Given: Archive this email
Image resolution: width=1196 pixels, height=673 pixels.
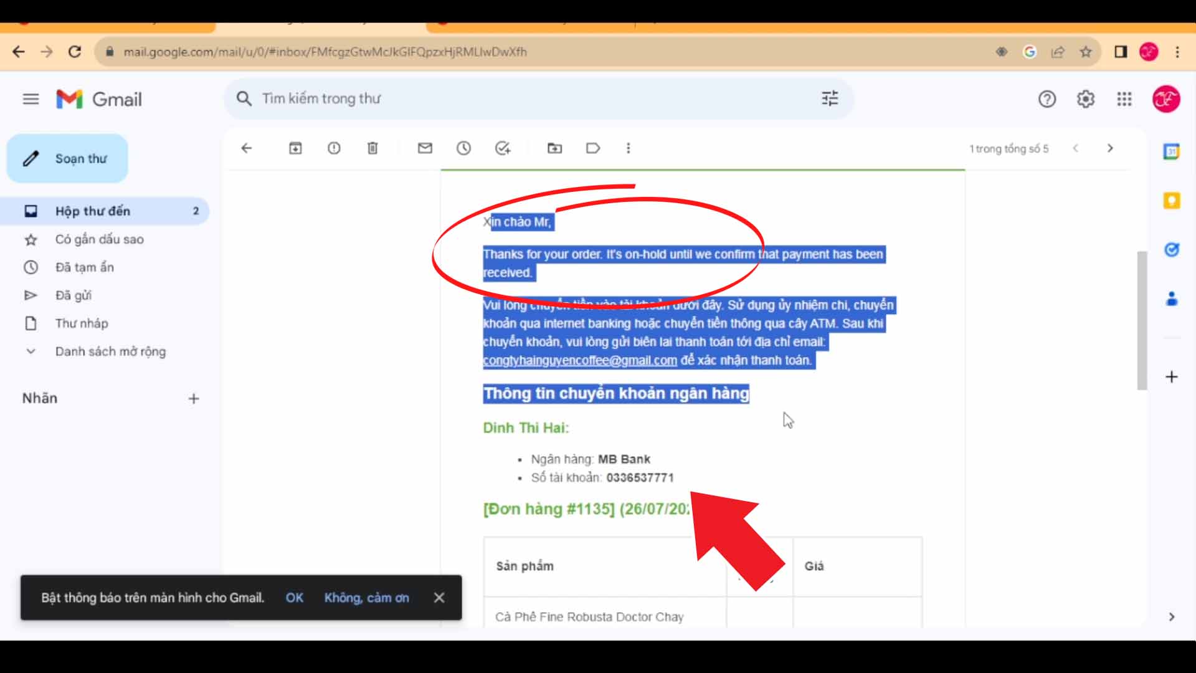Looking at the screenshot, I should click(x=295, y=148).
